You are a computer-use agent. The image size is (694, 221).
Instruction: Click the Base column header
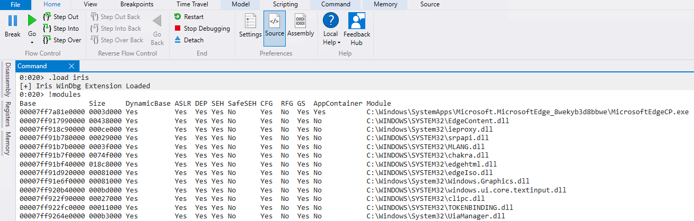click(28, 103)
